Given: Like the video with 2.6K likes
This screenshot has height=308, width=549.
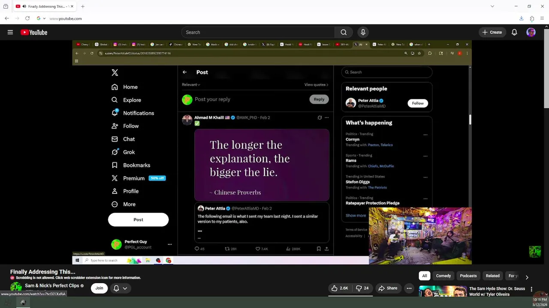Looking at the screenshot, I should pyautogui.click(x=340, y=288).
